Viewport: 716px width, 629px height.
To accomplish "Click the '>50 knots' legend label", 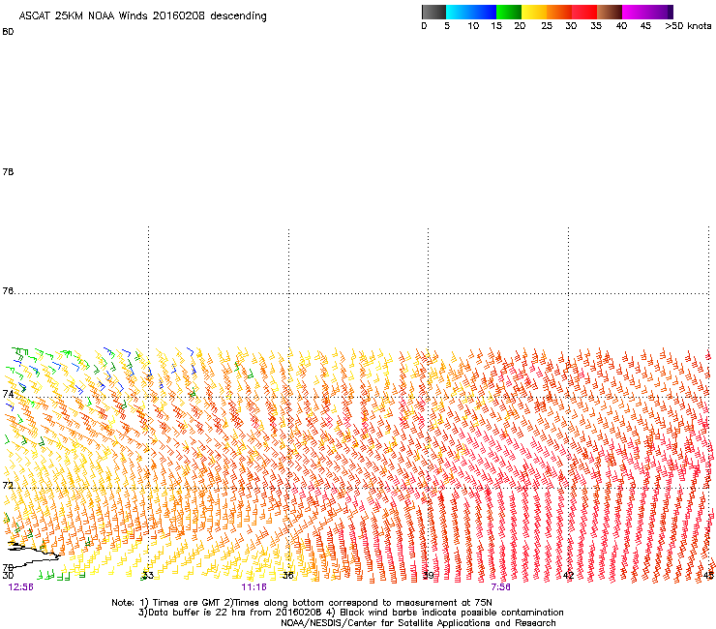I will [x=688, y=26].
